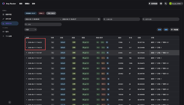Click the 32.1 s first-token badge in the 15:29:56 row
Screen dimensions: 184x105
click(x=103, y=68)
